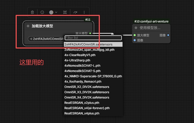This screenshot has height=123, width=194.
Task: Click the bypass curved arrow icon
Action: click(x=75, y=12)
